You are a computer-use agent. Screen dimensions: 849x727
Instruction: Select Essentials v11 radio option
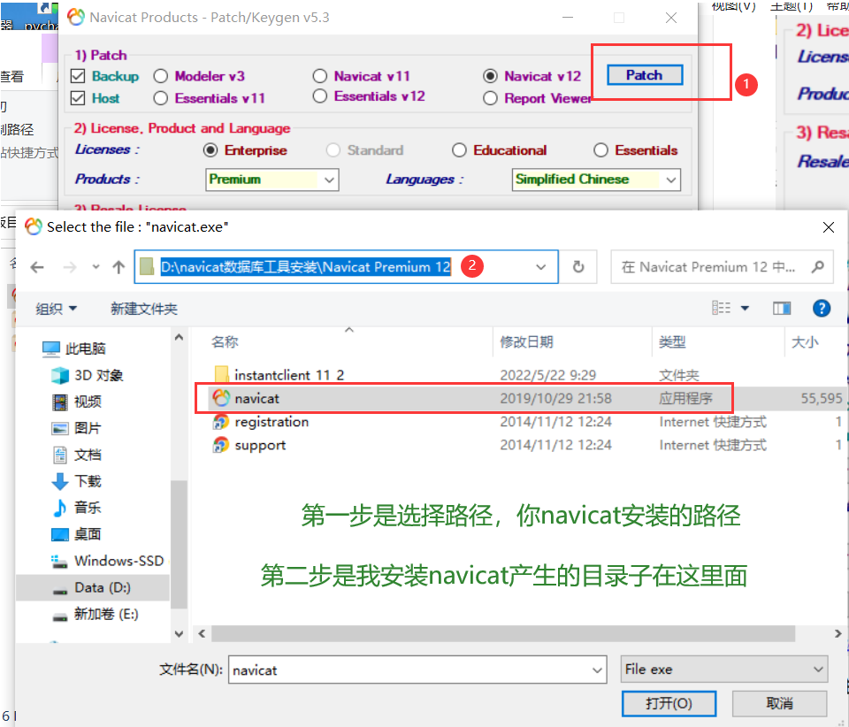160,98
